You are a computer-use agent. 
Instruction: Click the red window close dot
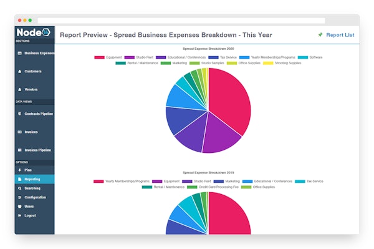coord(19,21)
